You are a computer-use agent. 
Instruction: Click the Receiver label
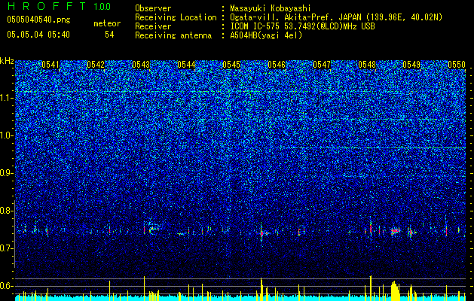tap(153, 26)
